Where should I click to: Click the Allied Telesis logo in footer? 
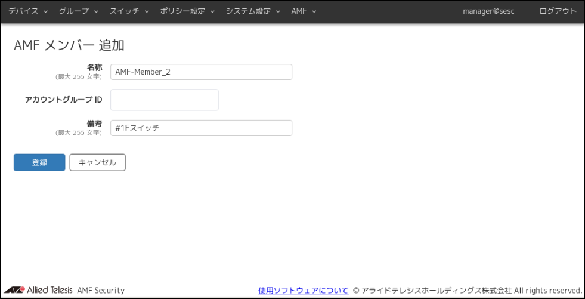click(x=38, y=291)
